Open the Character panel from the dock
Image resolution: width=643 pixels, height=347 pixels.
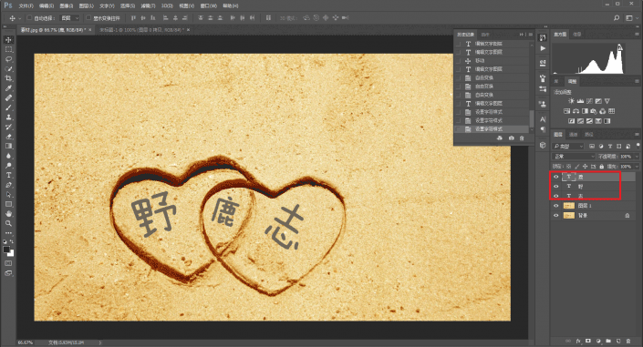click(x=543, y=119)
